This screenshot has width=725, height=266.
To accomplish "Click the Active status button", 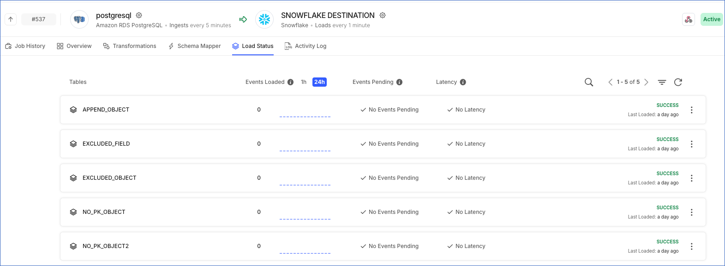I will pyautogui.click(x=712, y=19).
